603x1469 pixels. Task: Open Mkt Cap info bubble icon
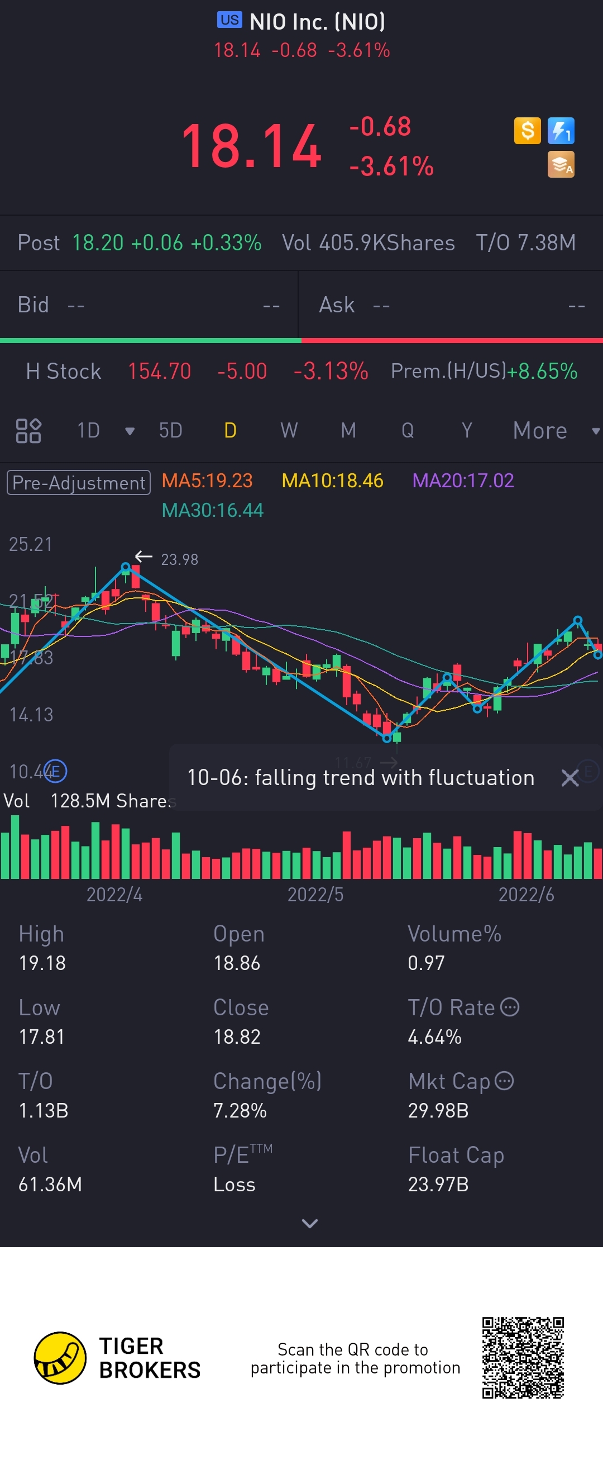(x=504, y=1081)
